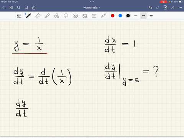Pick the black pen color
184x138 pixels.
(128, 16)
